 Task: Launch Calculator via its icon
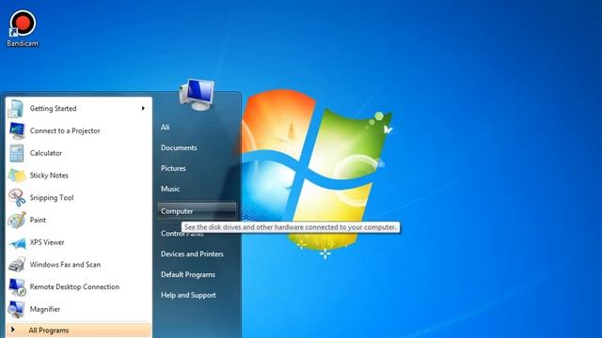tap(17, 153)
